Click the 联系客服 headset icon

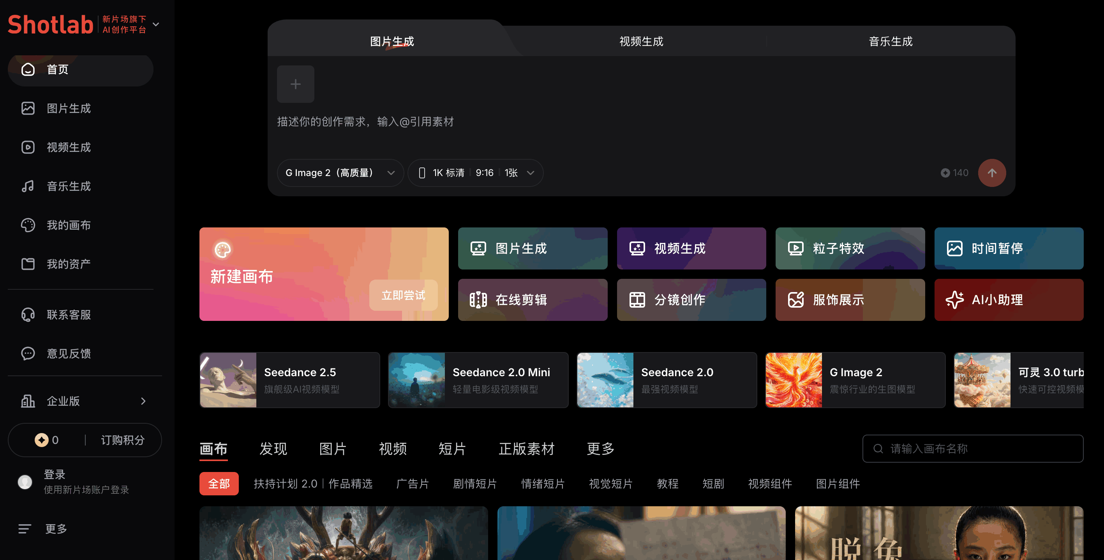click(28, 315)
